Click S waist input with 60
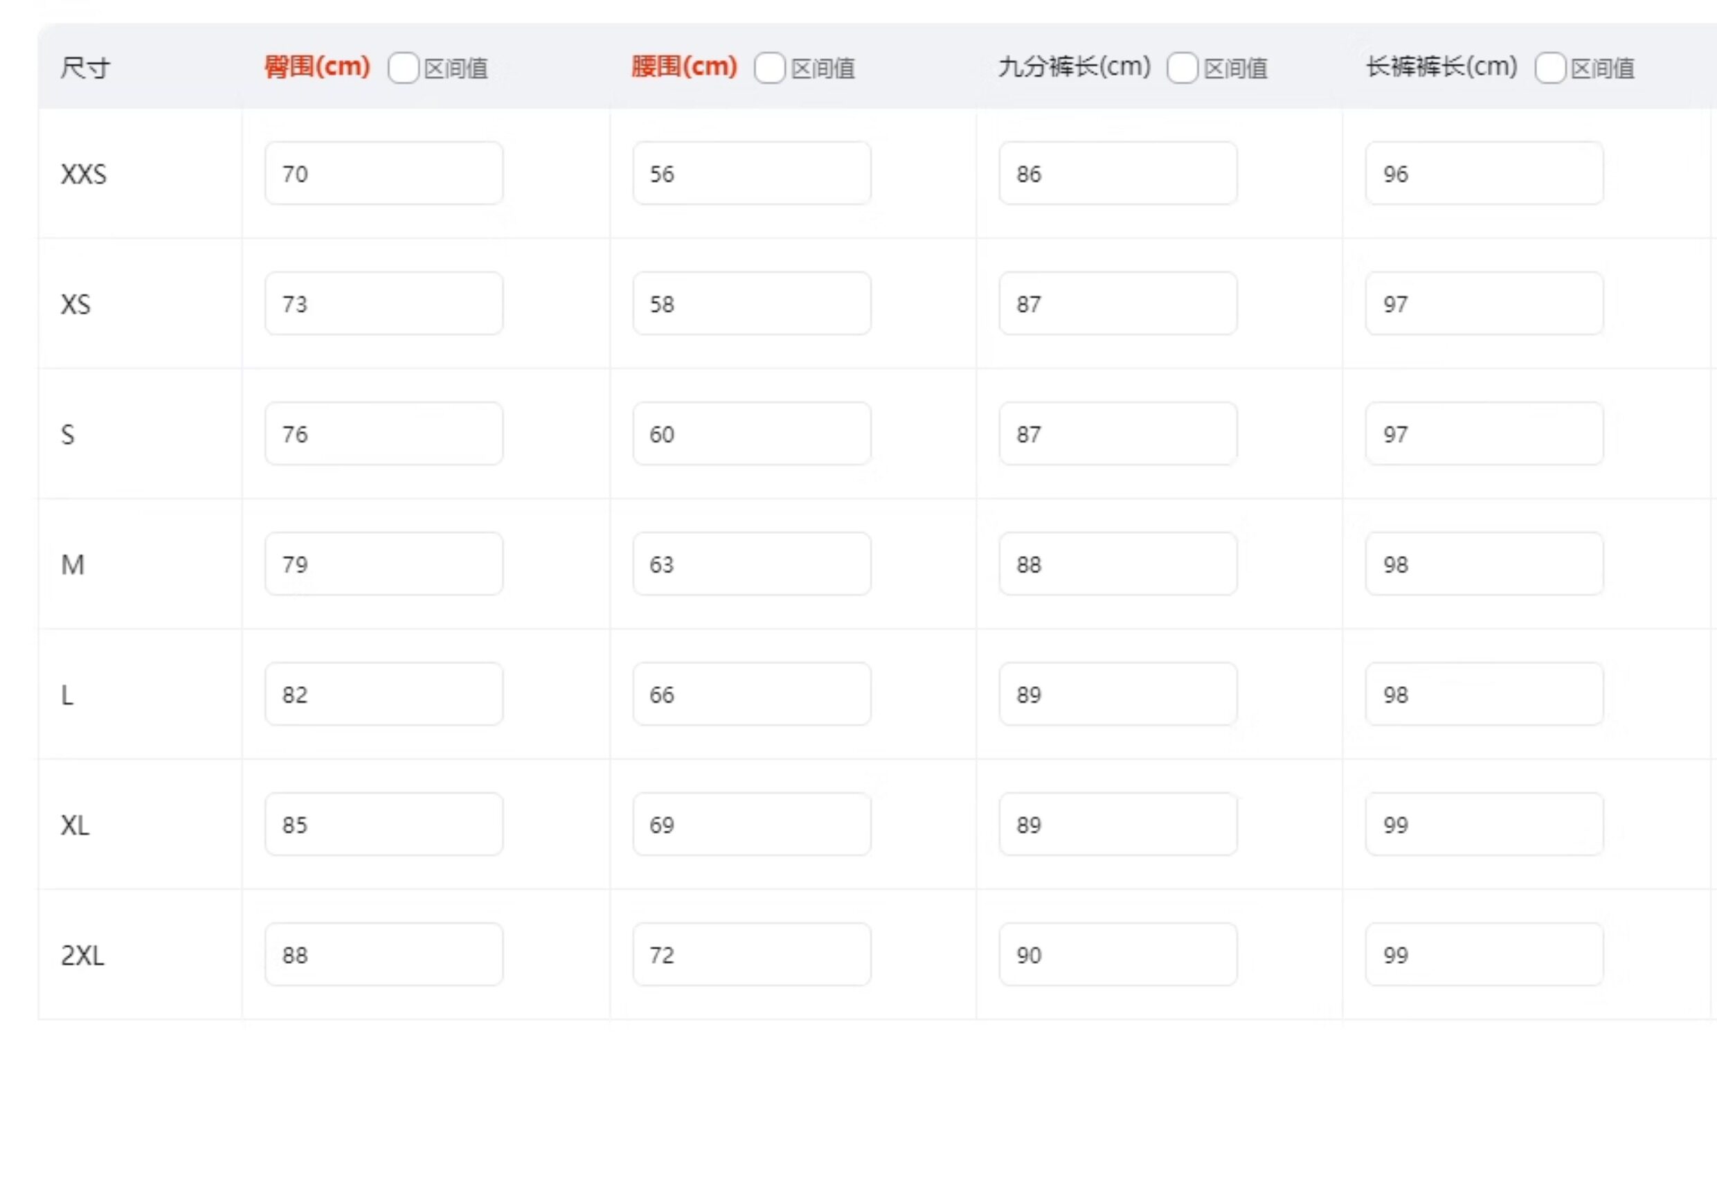Image resolution: width=1717 pixels, height=1191 pixels. pos(751,433)
